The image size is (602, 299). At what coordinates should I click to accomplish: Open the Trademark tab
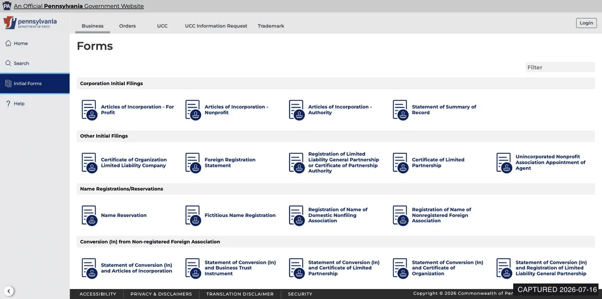271,26
